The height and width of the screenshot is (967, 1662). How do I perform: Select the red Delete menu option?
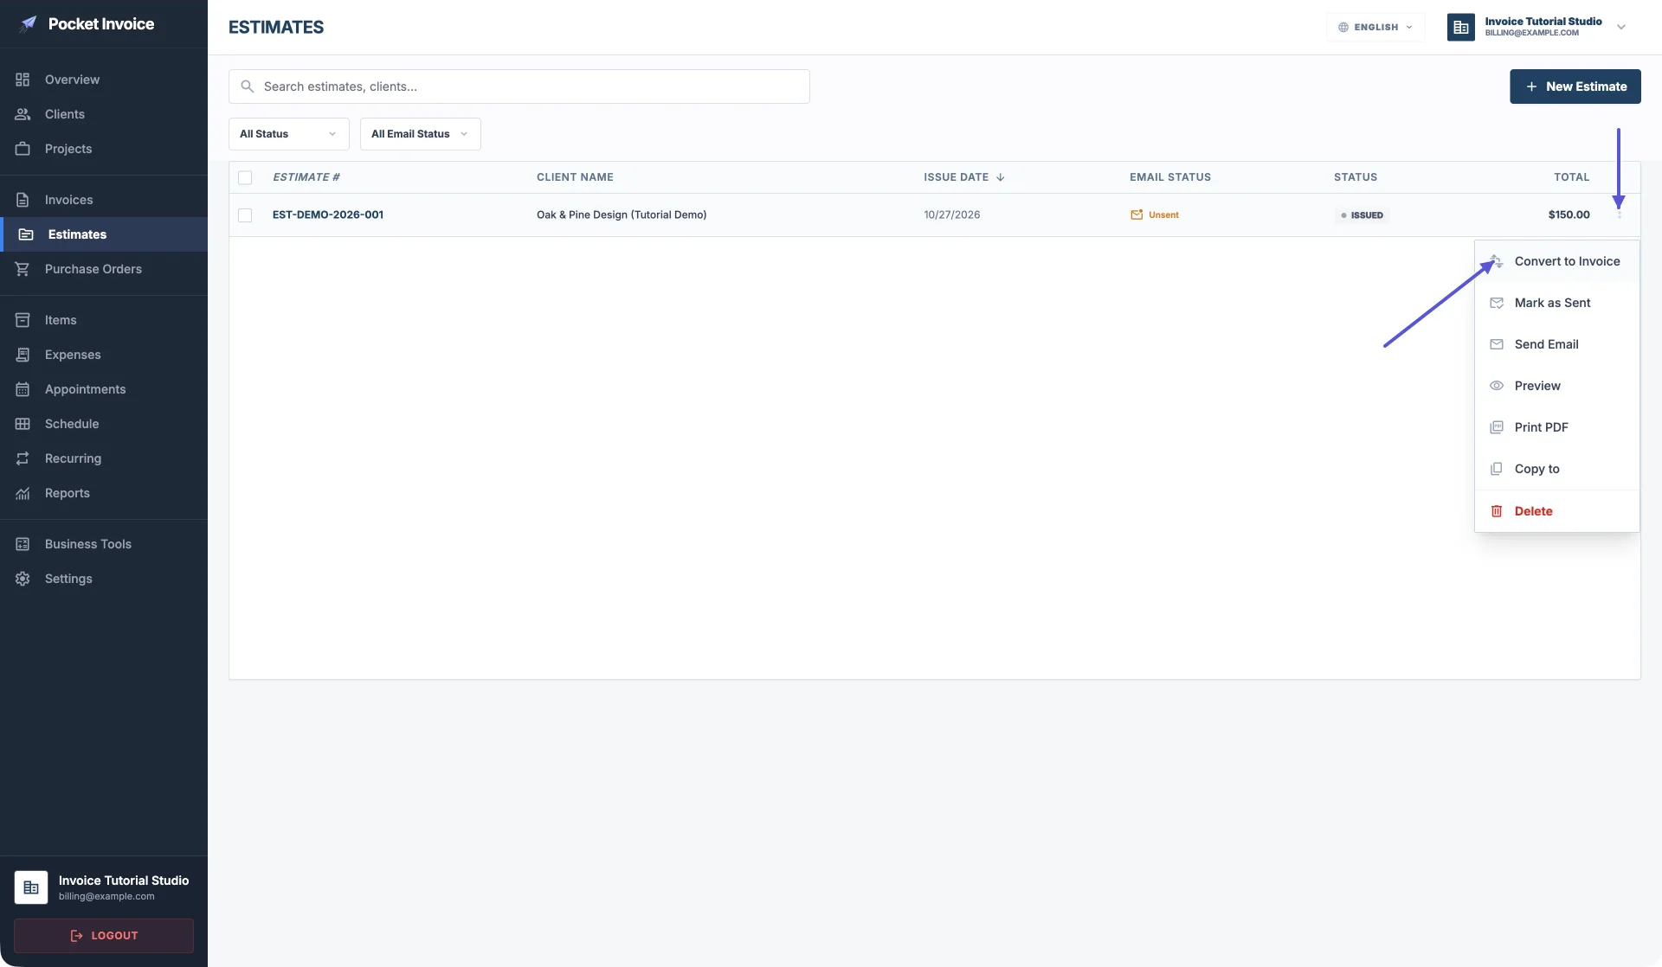click(x=1556, y=511)
